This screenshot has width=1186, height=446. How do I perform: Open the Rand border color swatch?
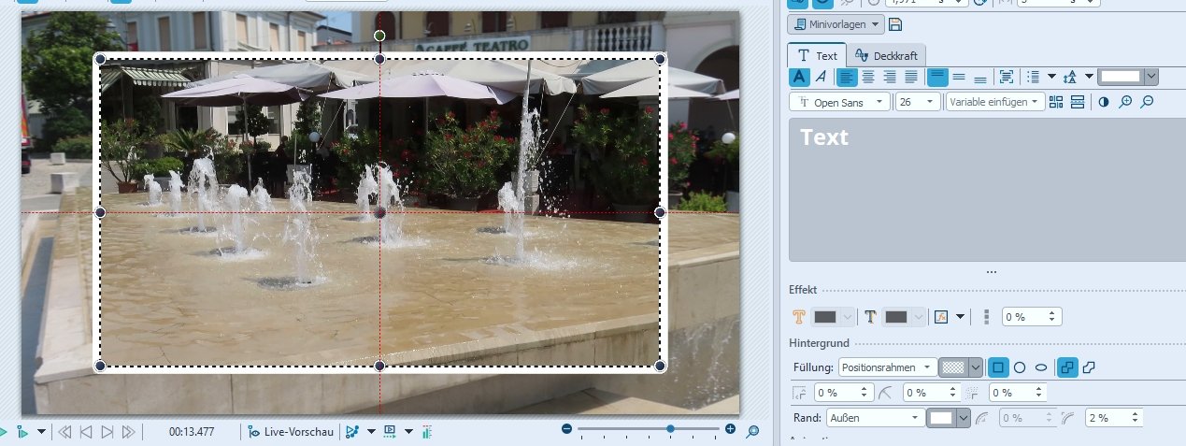[948, 418]
